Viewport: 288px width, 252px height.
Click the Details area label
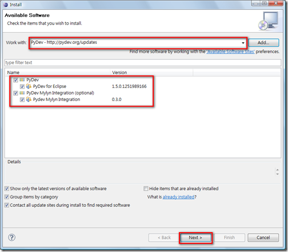coord(14,162)
